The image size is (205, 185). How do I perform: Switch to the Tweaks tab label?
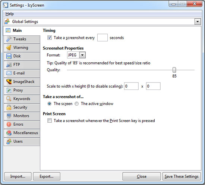coord(20,39)
